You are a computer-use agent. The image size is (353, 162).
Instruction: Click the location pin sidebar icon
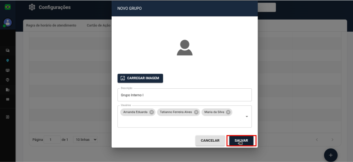coord(8,60)
